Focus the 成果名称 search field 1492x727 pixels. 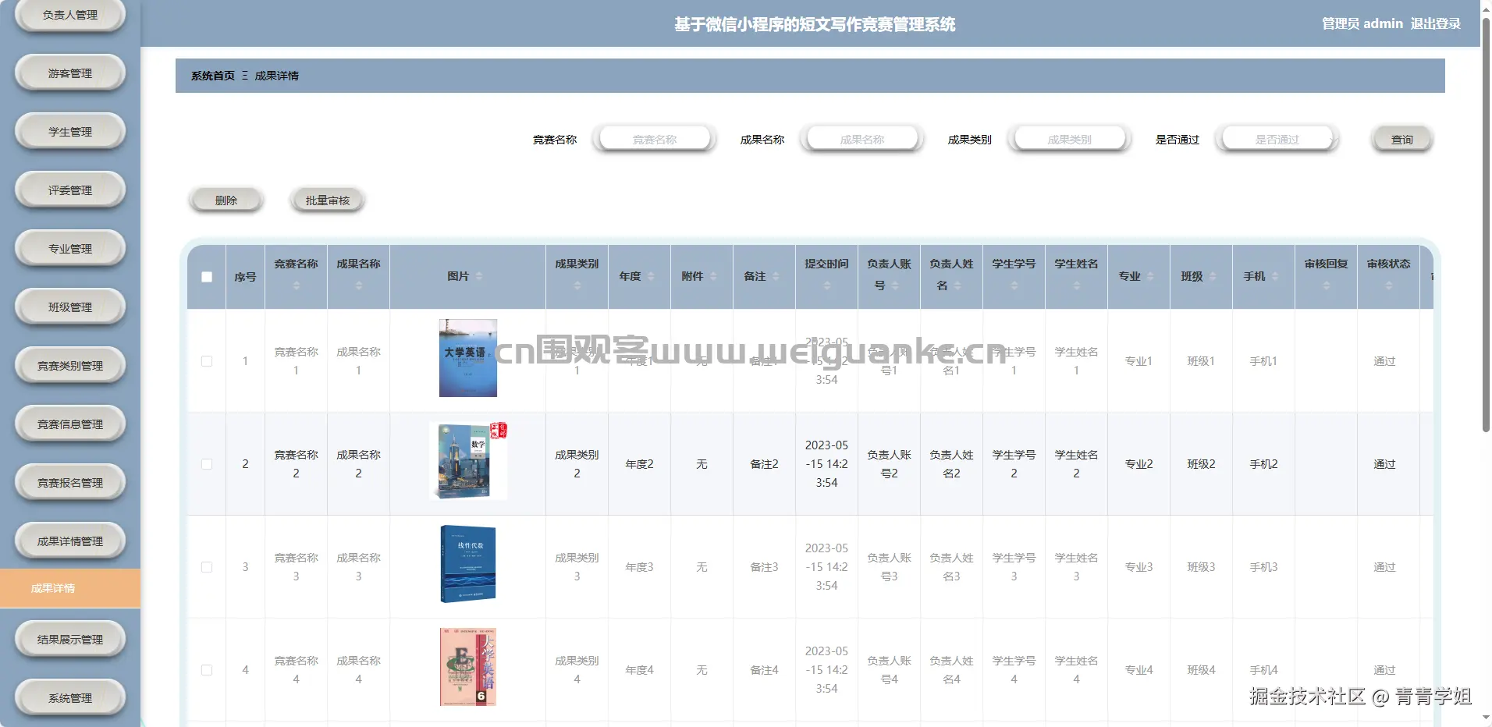pyautogui.click(x=862, y=139)
